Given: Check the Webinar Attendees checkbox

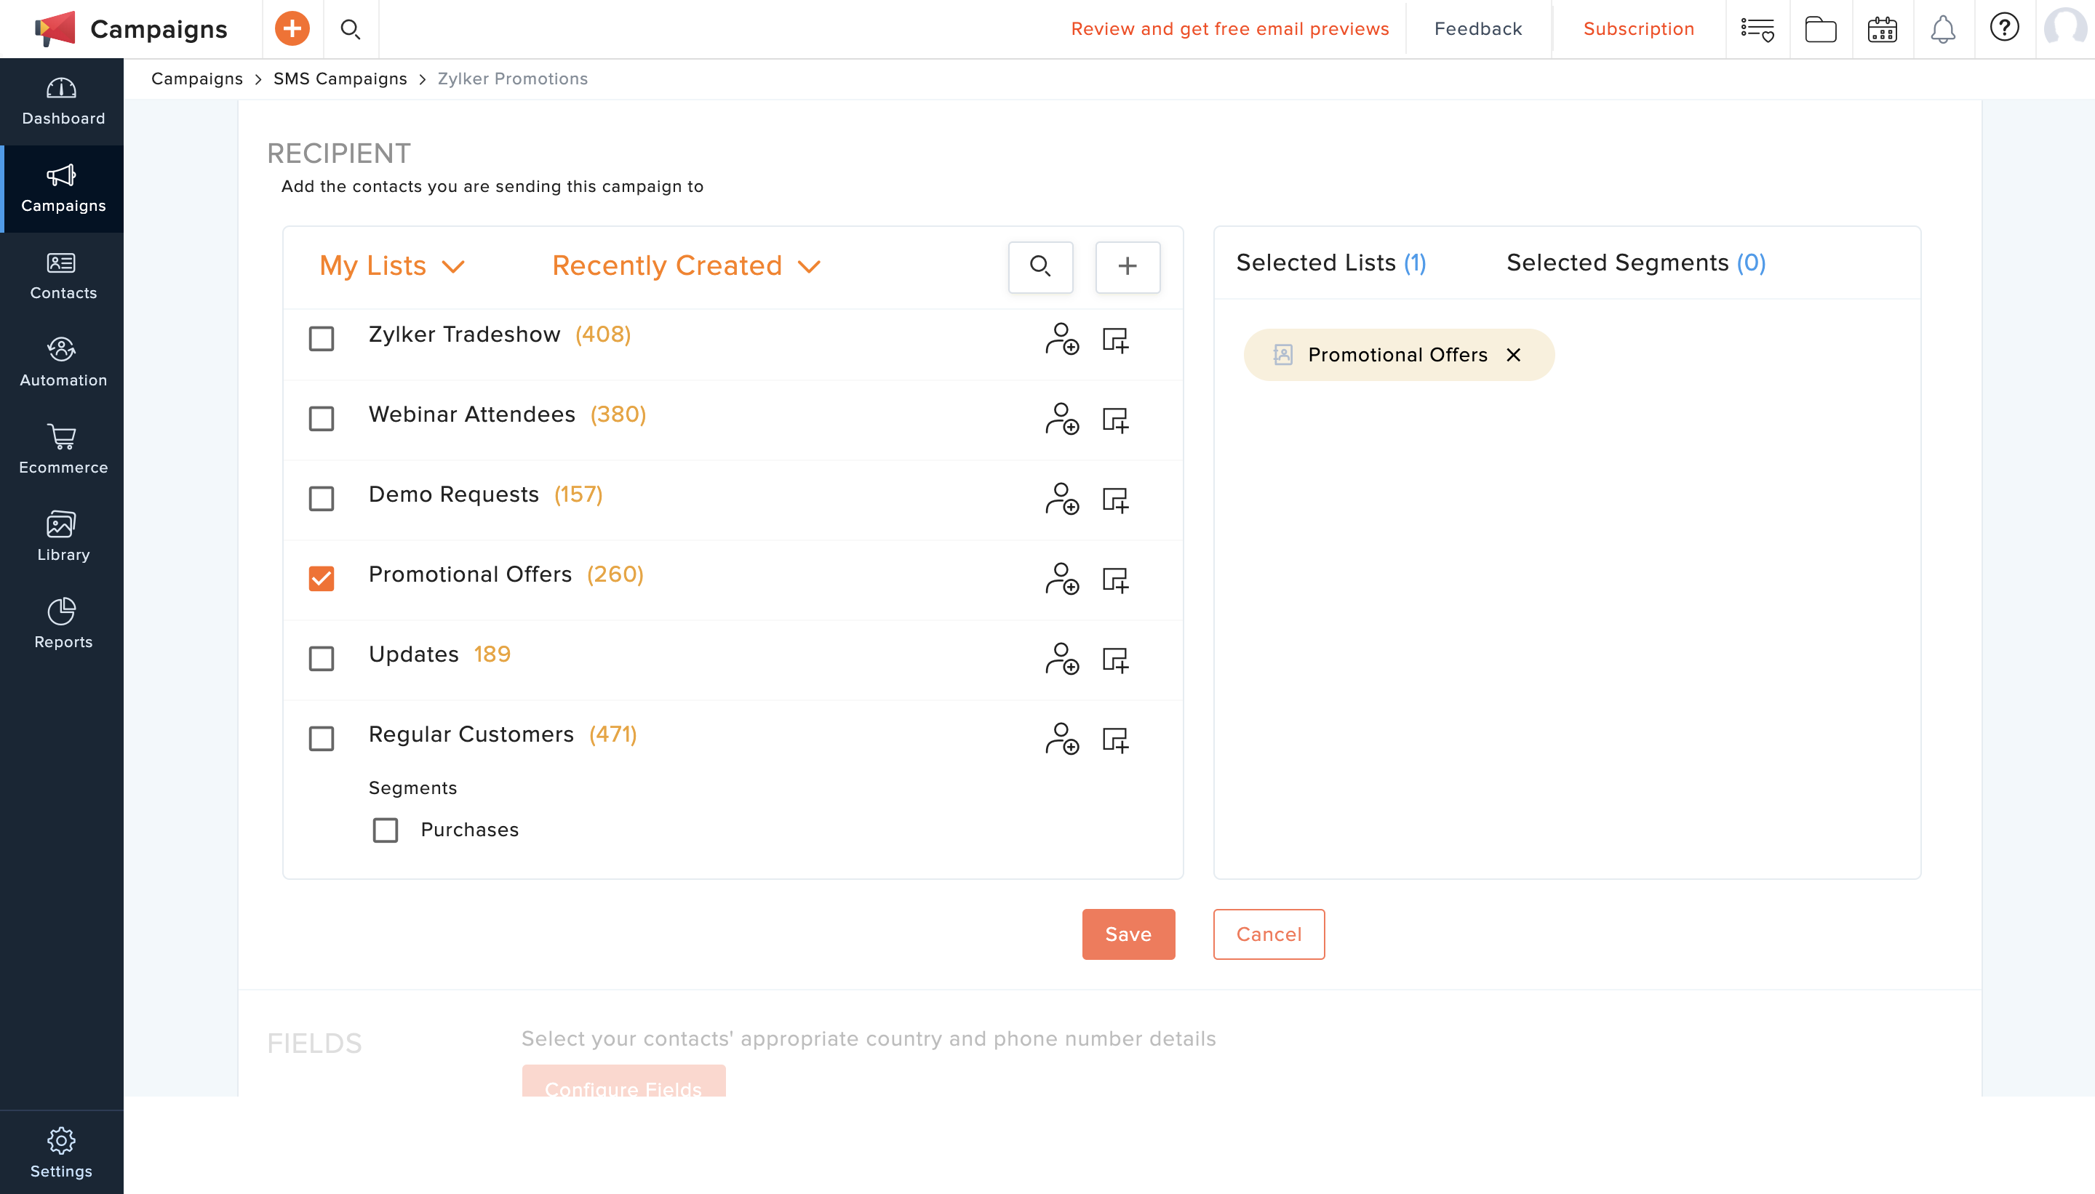Looking at the screenshot, I should pos(322,419).
